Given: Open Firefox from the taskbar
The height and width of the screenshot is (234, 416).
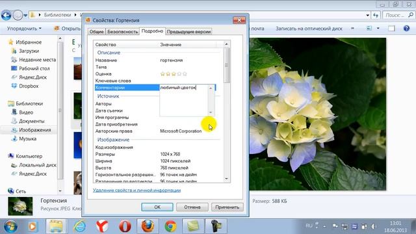Looking at the screenshot, I should pos(148,227).
